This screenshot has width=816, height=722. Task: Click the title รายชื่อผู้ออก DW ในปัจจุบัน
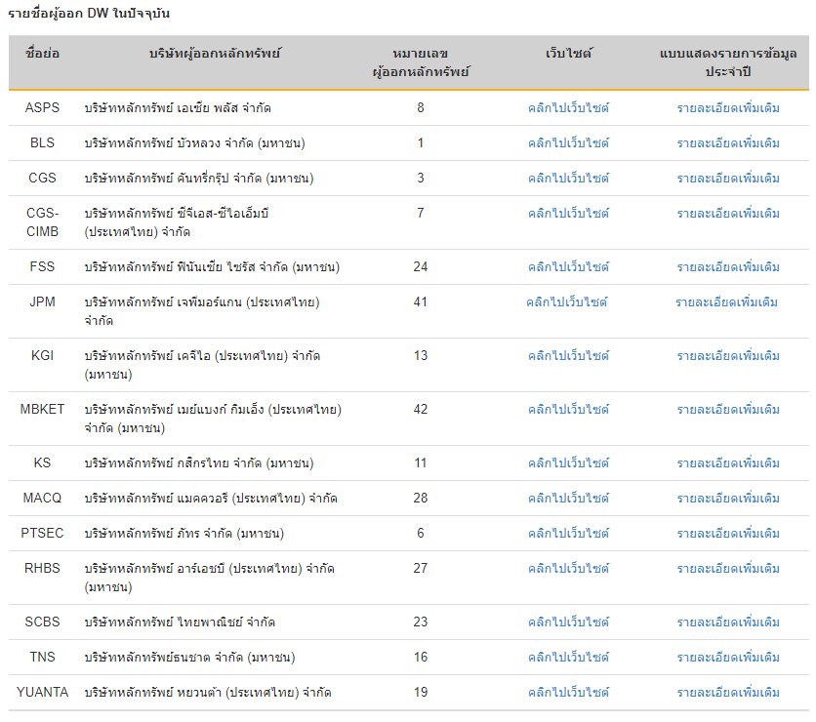coord(89,14)
